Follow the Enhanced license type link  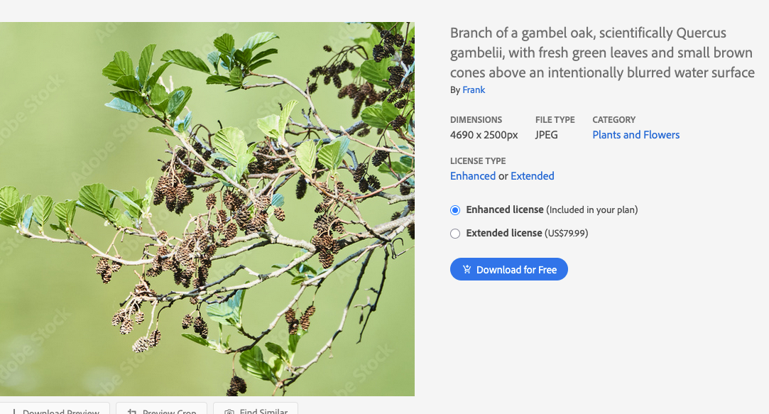pos(472,176)
